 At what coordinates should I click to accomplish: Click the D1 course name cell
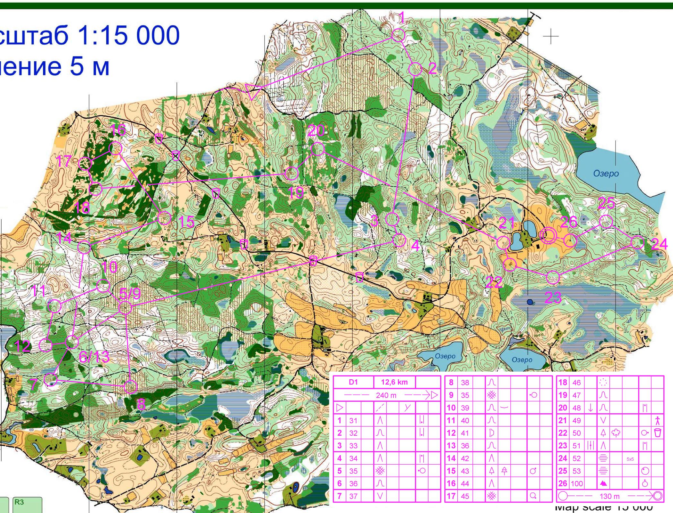pos(353,382)
